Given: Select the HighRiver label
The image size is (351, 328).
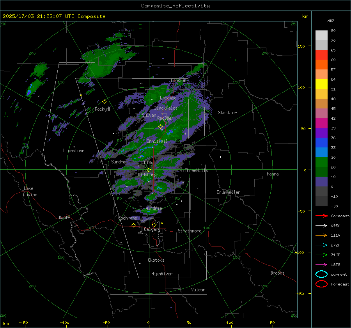Looking at the screenshot, I should [x=162, y=274].
